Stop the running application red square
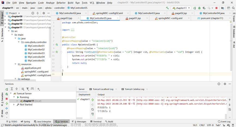The image size is (236, 127). coord(216,8)
